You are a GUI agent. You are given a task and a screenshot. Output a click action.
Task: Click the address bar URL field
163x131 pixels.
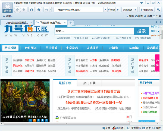pyautogui.click(x=79, y=10)
